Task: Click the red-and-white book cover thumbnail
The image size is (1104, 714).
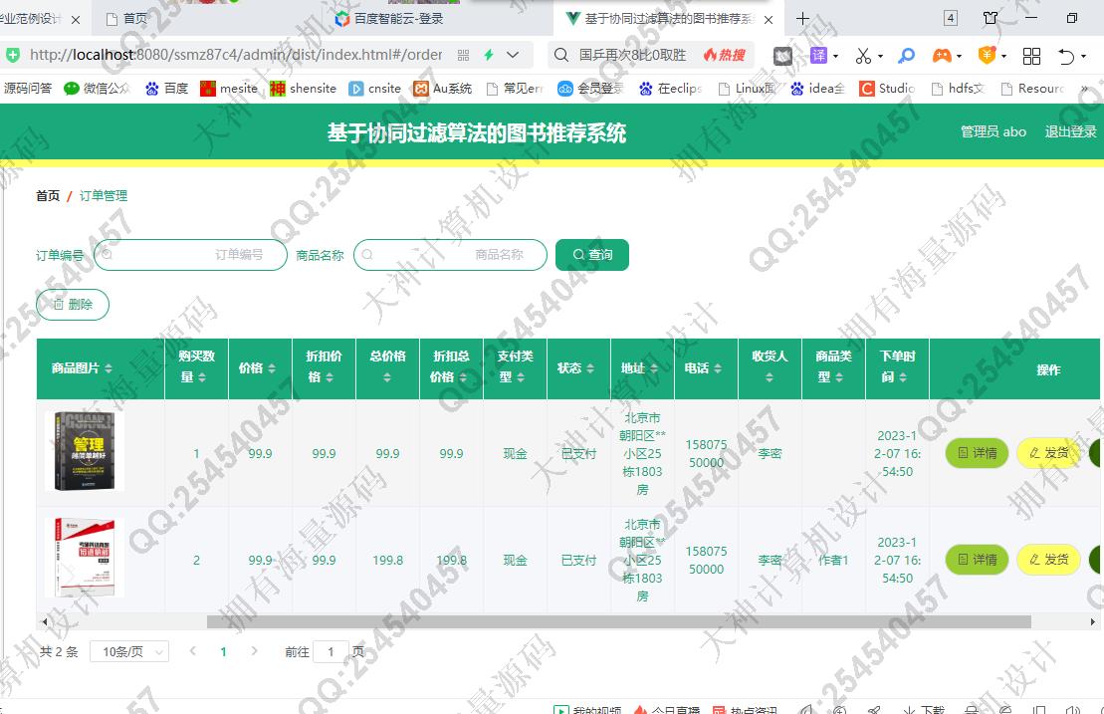Action: [85, 558]
